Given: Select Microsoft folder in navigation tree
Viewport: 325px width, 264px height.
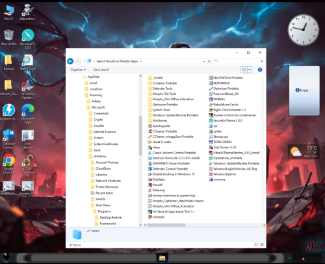Looking at the screenshot, I should click(x=96, y=107).
